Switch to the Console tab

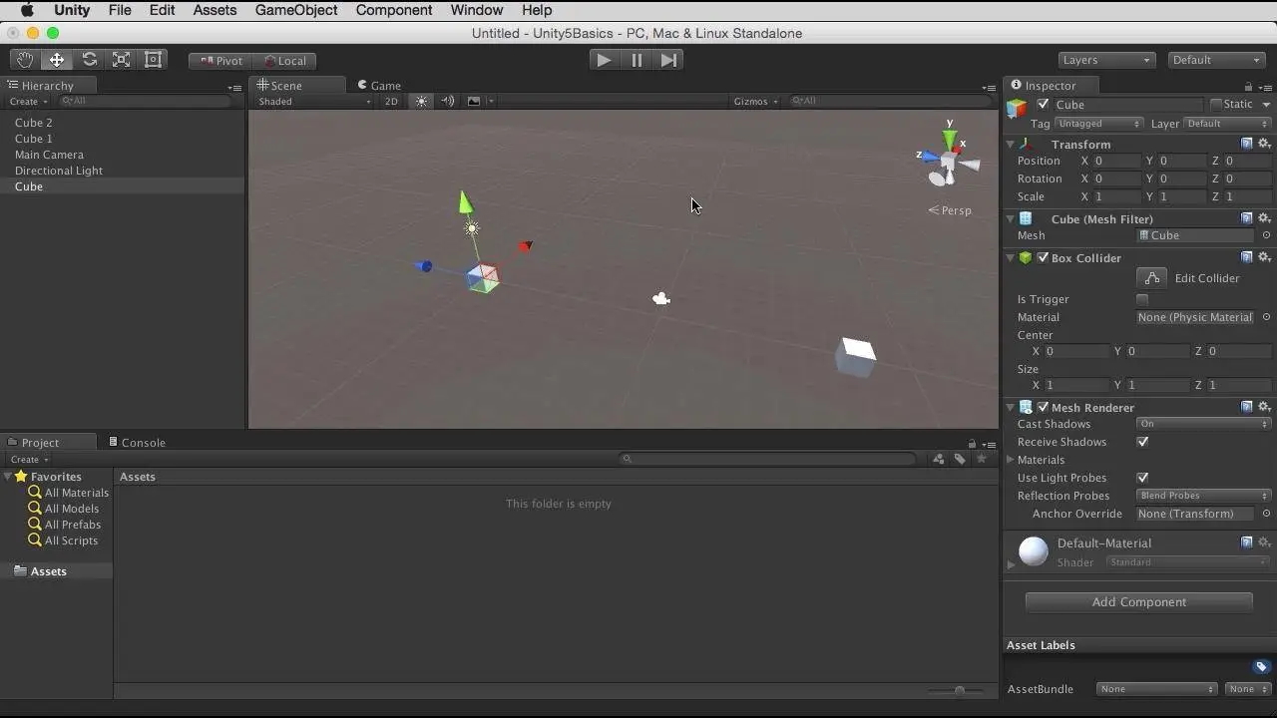click(x=138, y=442)
